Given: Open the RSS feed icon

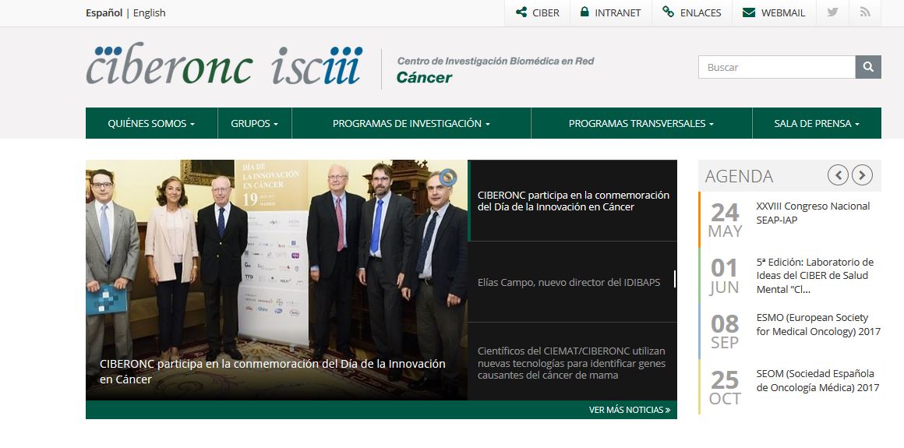Looking at the screenshot, I should pos(864,12).
